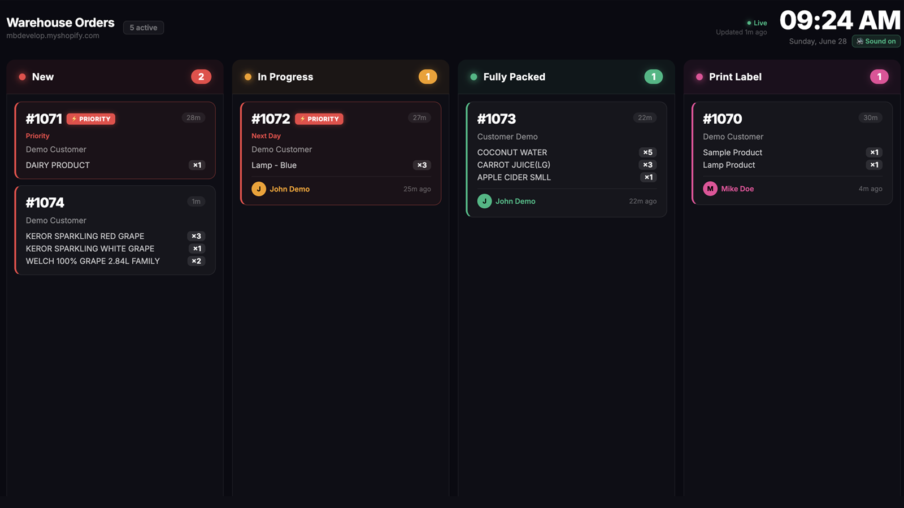Open order #1073 card title

497,119
